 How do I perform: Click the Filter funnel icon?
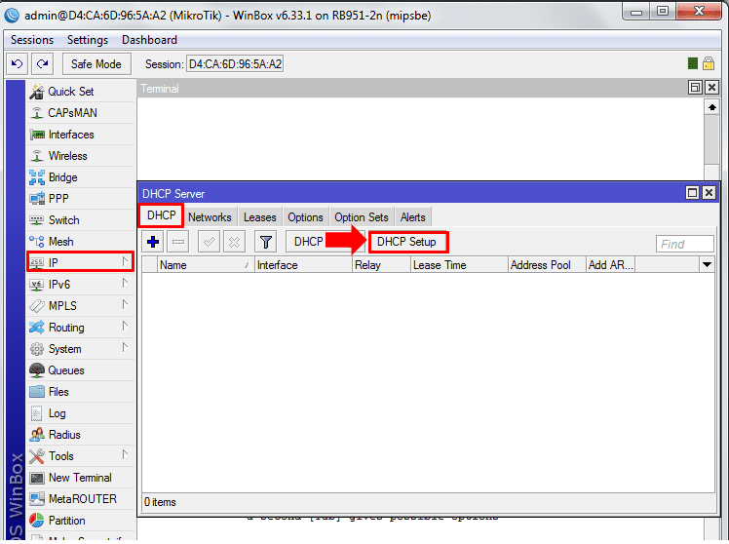(265, 242)
